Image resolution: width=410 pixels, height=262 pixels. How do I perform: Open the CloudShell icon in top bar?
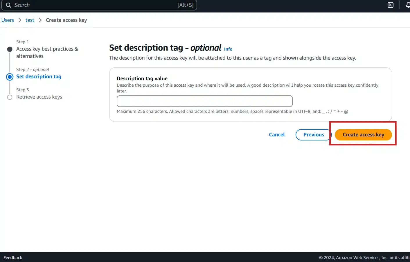coord(390,5)
